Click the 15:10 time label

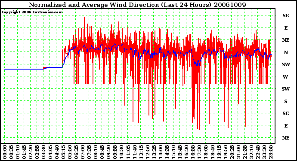173,152
